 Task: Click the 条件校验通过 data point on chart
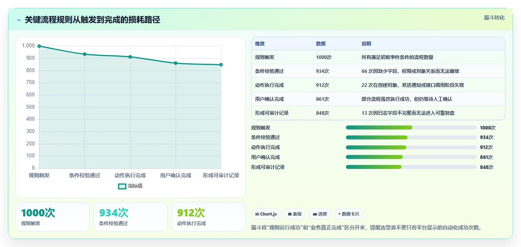(85, 54)
